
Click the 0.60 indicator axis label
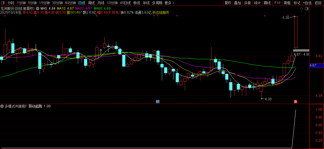pyautogui.click(x=319, y=125)
